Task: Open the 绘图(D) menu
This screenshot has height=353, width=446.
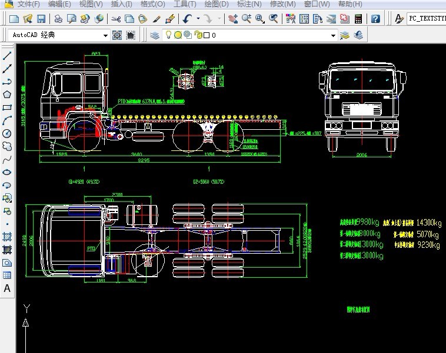Action: tap(216, 4)
